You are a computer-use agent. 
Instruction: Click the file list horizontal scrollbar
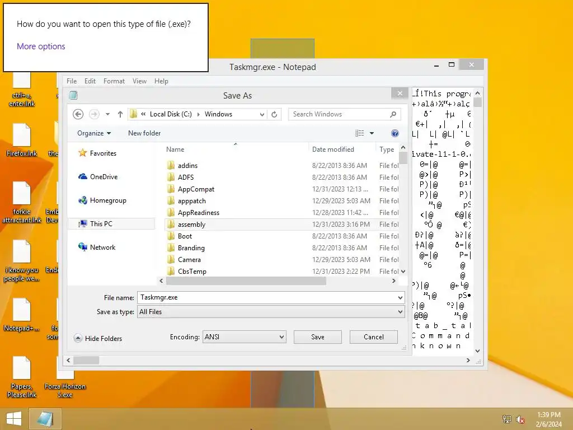pyautogui.click(x=246, y=281)
